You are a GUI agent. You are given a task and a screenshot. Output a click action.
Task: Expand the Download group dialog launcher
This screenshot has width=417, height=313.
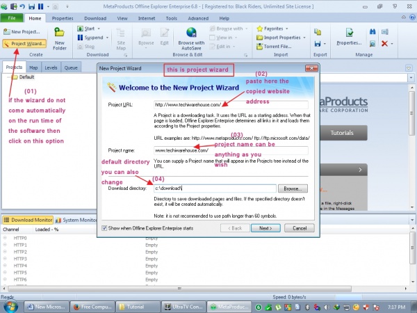(x=125, y=55)
